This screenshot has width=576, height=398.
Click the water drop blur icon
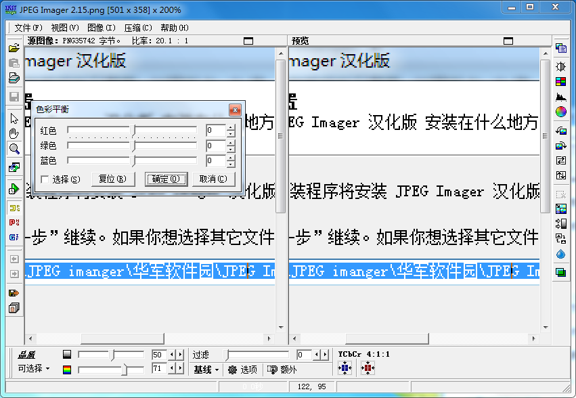point(561,254)
